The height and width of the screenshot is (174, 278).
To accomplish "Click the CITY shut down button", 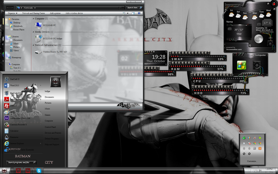I will point(49,162).
